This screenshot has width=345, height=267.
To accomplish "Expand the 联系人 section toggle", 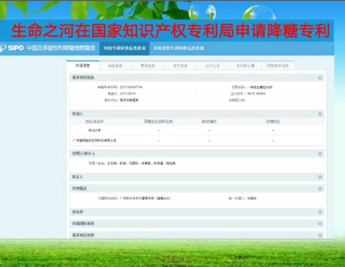I will point(320,177).
